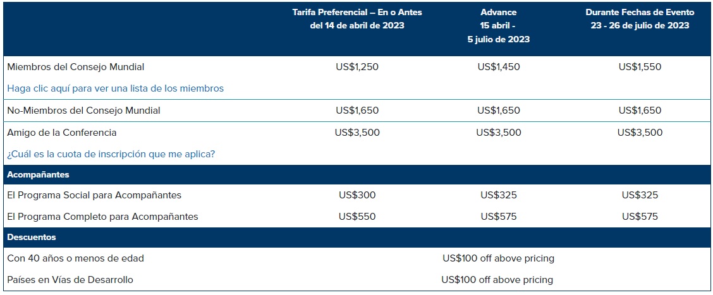Screen dimensions: 713x295
Task: Click the Acompañantes section header
Action: click(38, 174)
